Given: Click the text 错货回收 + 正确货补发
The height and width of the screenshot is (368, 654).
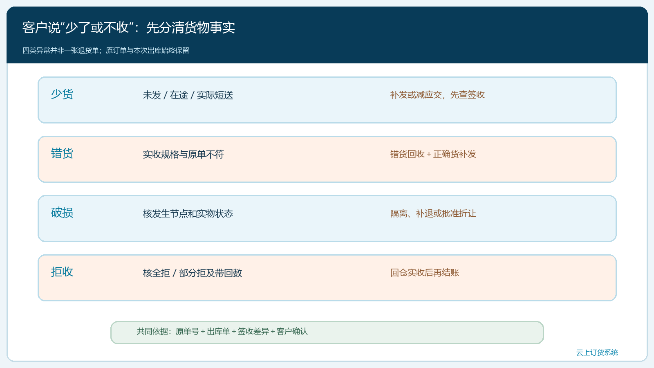Looking at the screenshot, I should pos(433,154).
